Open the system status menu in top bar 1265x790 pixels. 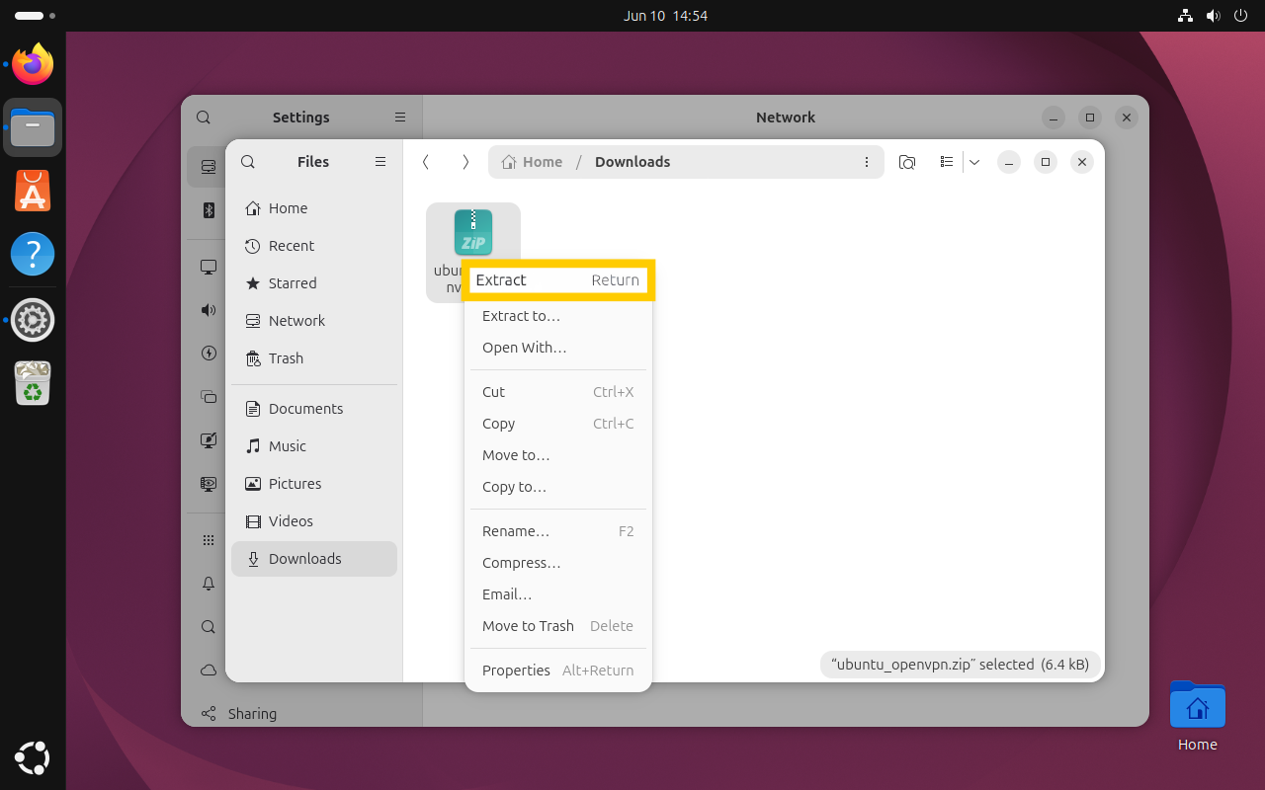(x=1213, y=16)
